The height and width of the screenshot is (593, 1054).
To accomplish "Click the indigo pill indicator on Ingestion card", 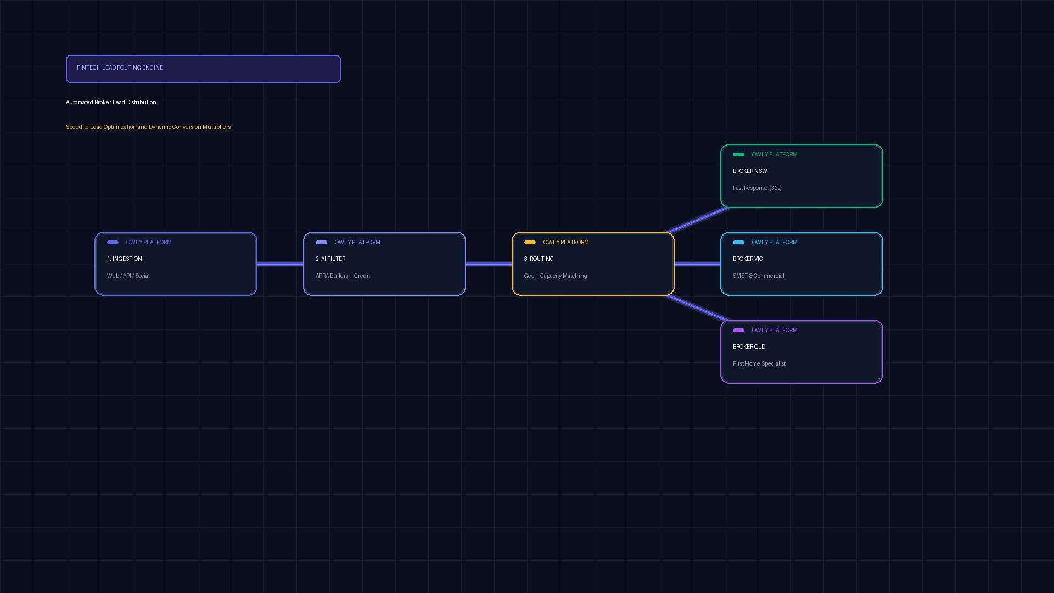I will click(x=113, y=242).
